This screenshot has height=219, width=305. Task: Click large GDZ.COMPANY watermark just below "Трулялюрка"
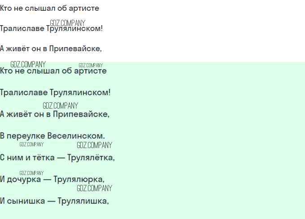click(x=94, y=188)
